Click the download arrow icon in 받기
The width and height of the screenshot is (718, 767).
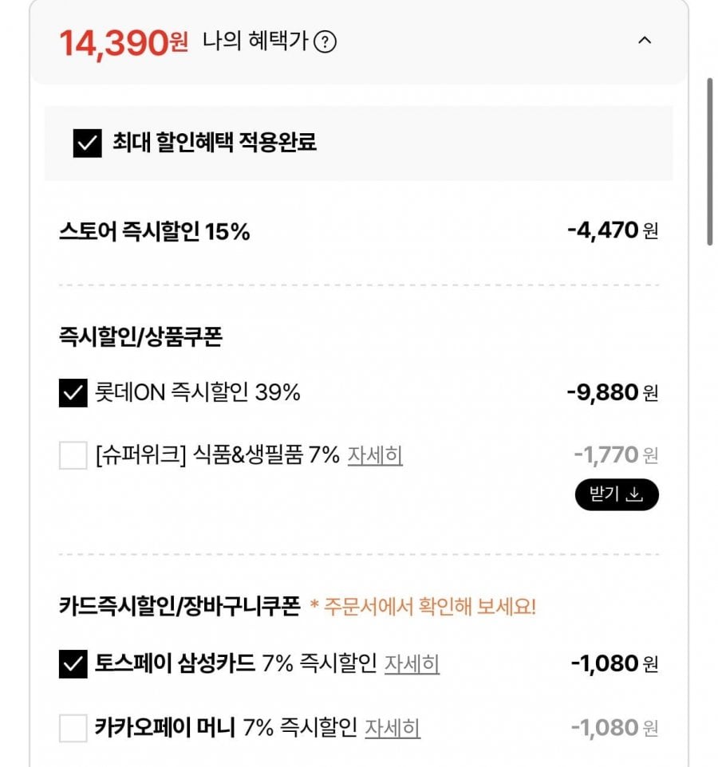click(x=635, y=494)
